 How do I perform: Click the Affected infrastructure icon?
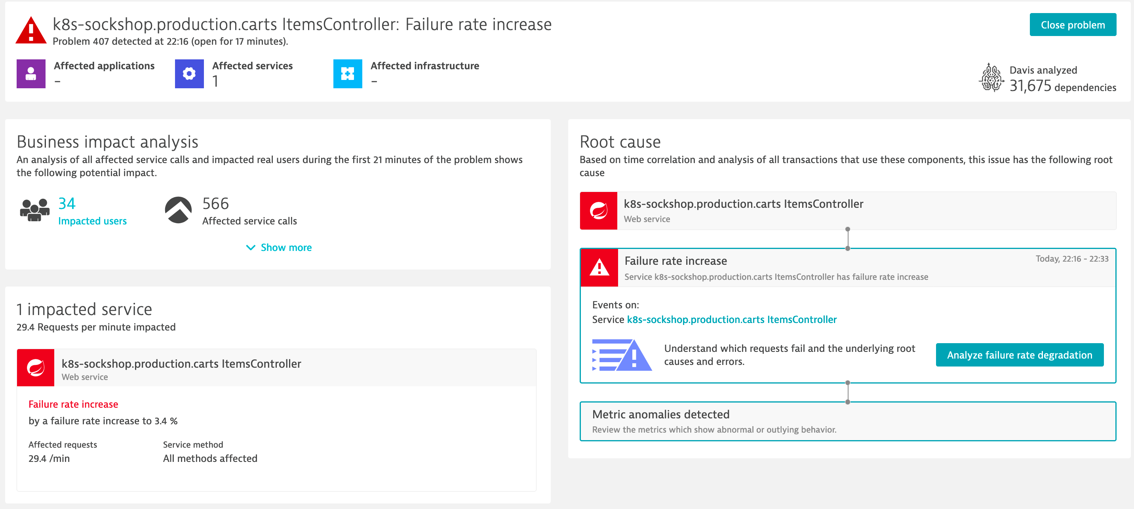(348, 74)
